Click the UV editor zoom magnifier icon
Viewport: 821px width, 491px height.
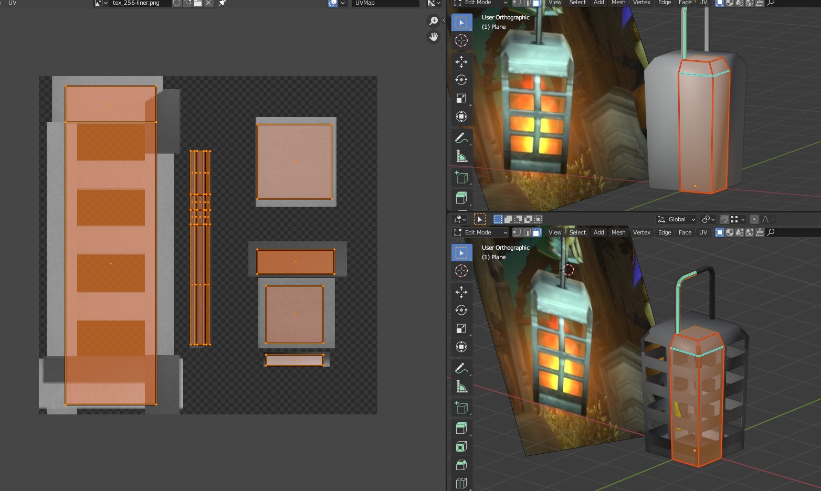pyautogui.click(x=434, y=21)
